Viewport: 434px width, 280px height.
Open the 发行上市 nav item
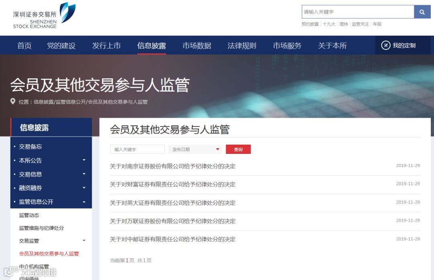(x=106, y=45)
